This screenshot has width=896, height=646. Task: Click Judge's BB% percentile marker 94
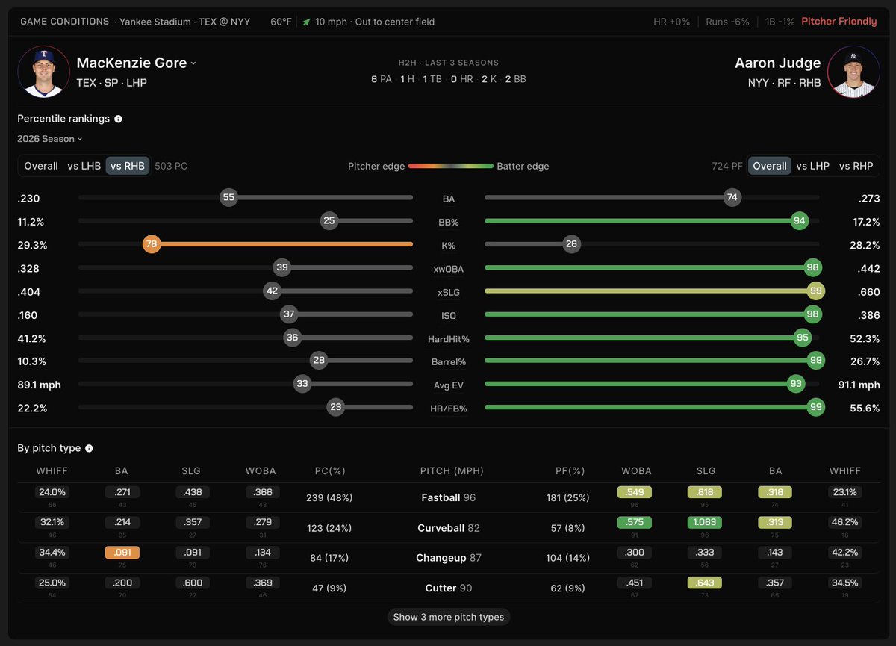[800, 220]
